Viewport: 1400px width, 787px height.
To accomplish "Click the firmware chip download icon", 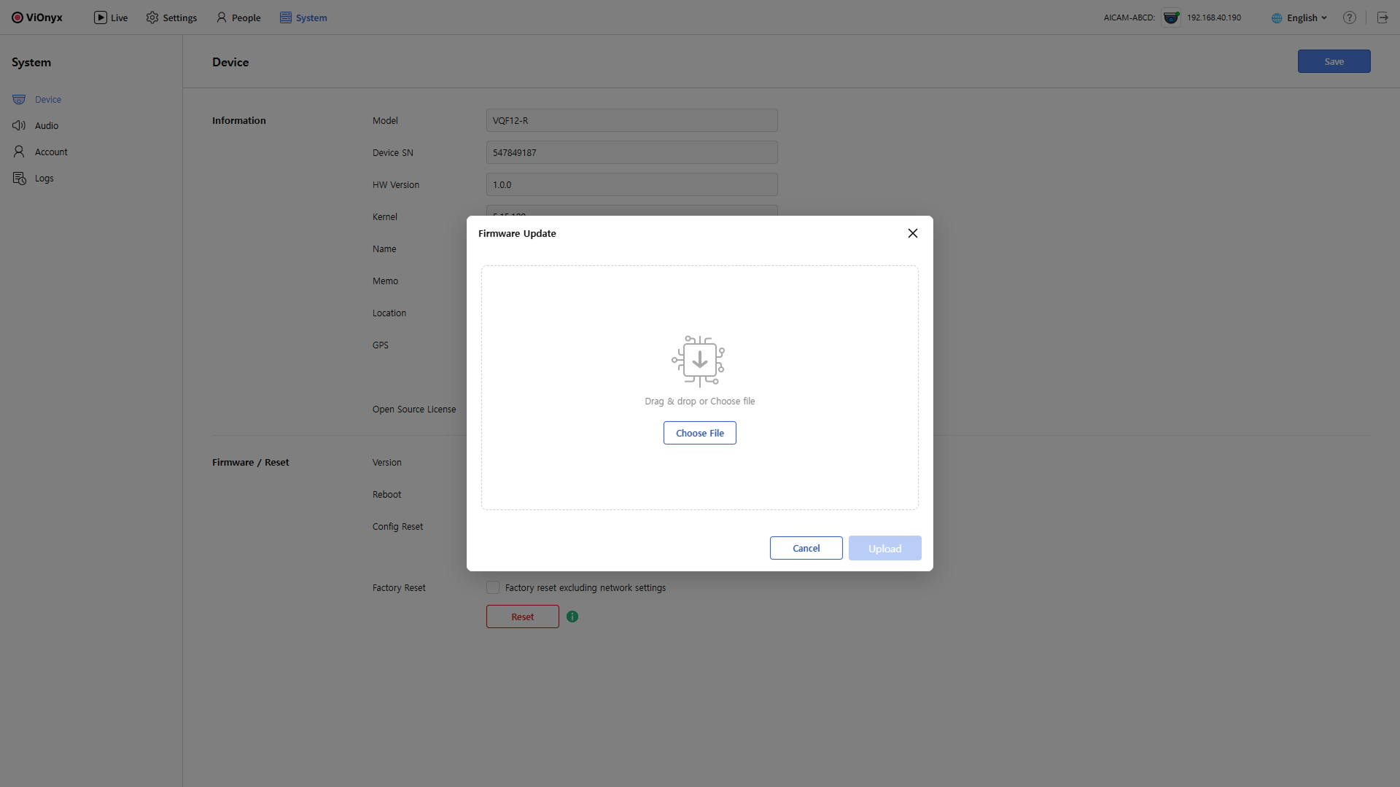I will click(x=699, y=361).
